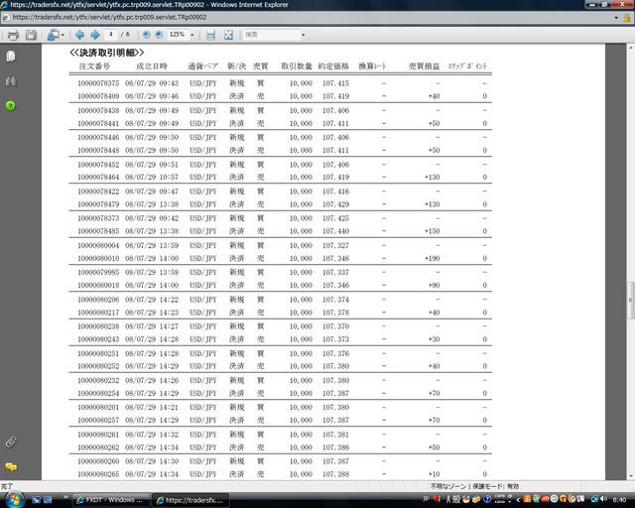Image resolution: width=635 pixels, height=508 pixels.
Task: Click the vertical scrollbar thumb
Action: point(631,301)
